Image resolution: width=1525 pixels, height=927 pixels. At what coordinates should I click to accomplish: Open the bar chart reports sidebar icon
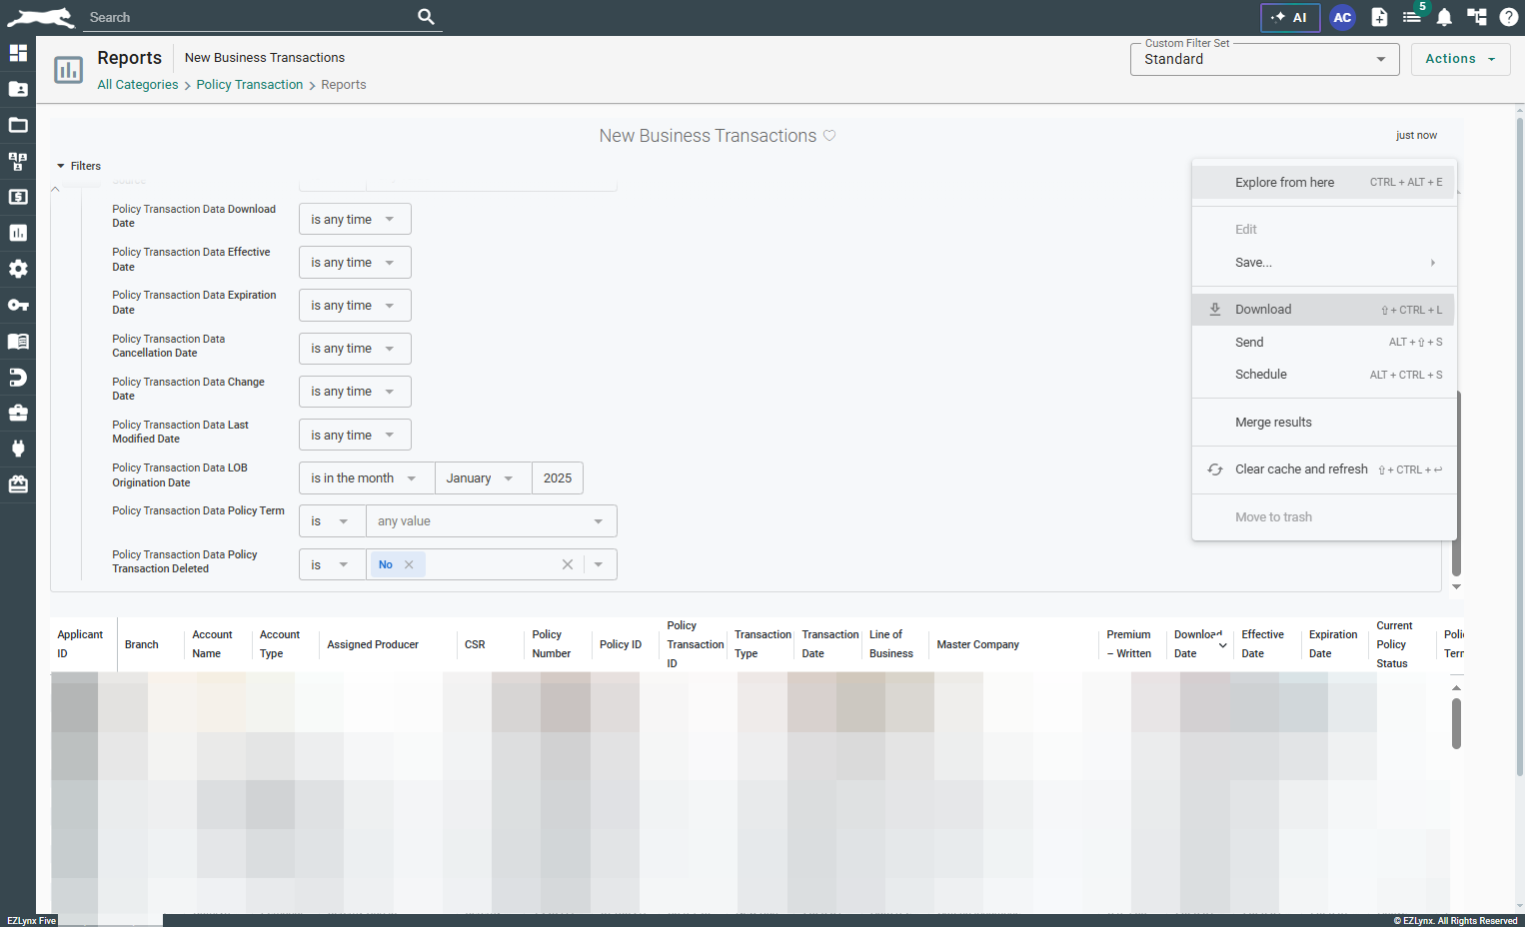[18, 233]
